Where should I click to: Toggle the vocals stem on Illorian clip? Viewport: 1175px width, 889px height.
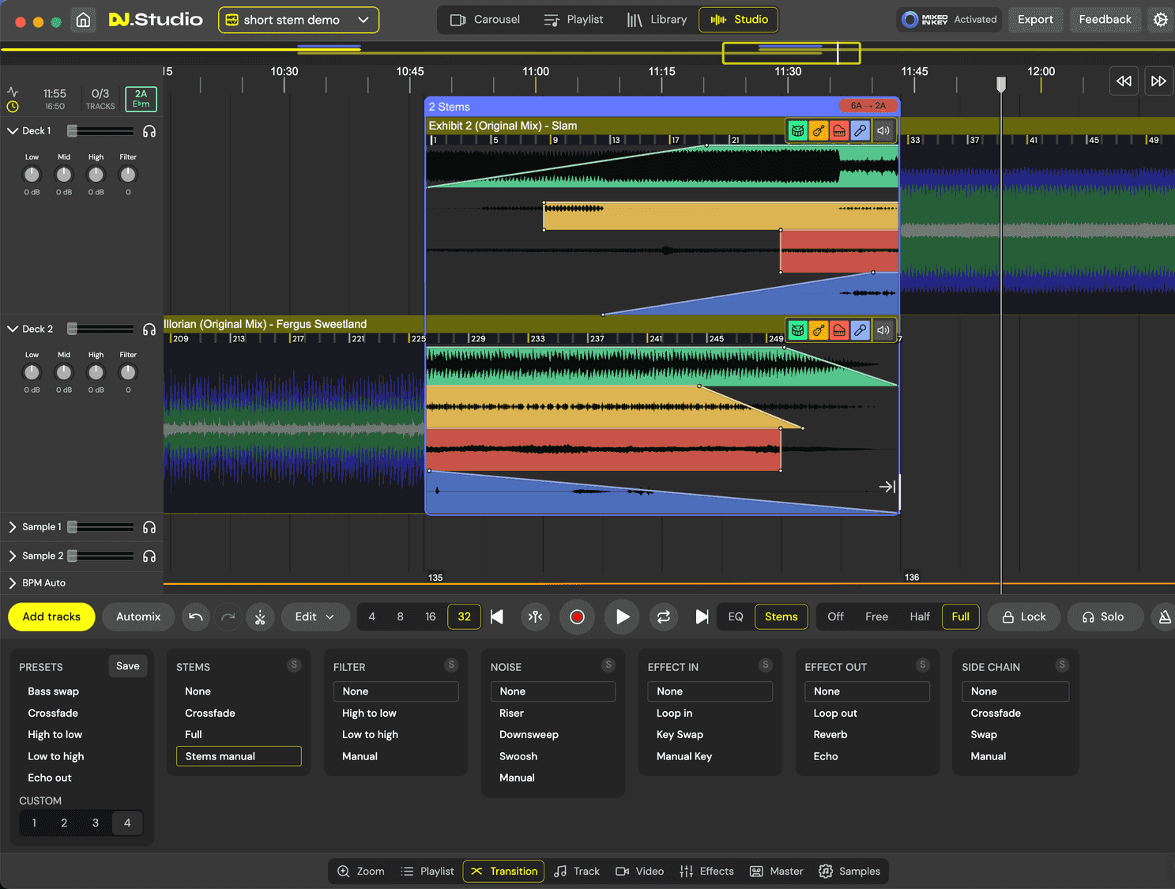click(860, 330)
